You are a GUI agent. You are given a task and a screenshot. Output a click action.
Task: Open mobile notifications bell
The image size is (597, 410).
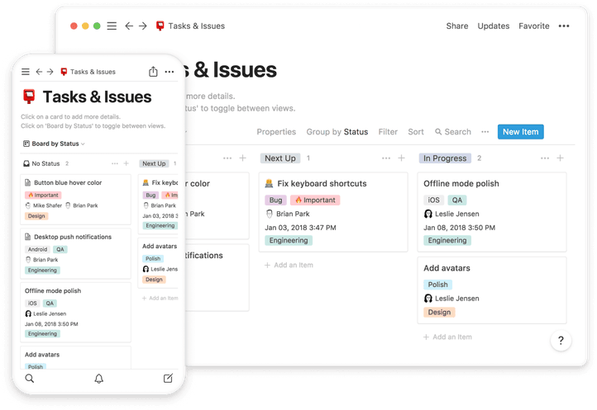tap(99, 379)
